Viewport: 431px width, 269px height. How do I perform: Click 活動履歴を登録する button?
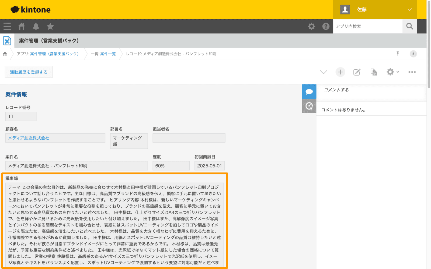(x=29, y=72)
